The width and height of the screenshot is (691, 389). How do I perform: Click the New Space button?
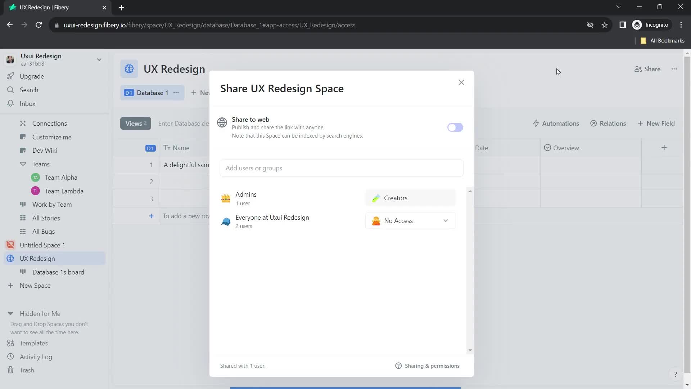(x=35, y=285)
